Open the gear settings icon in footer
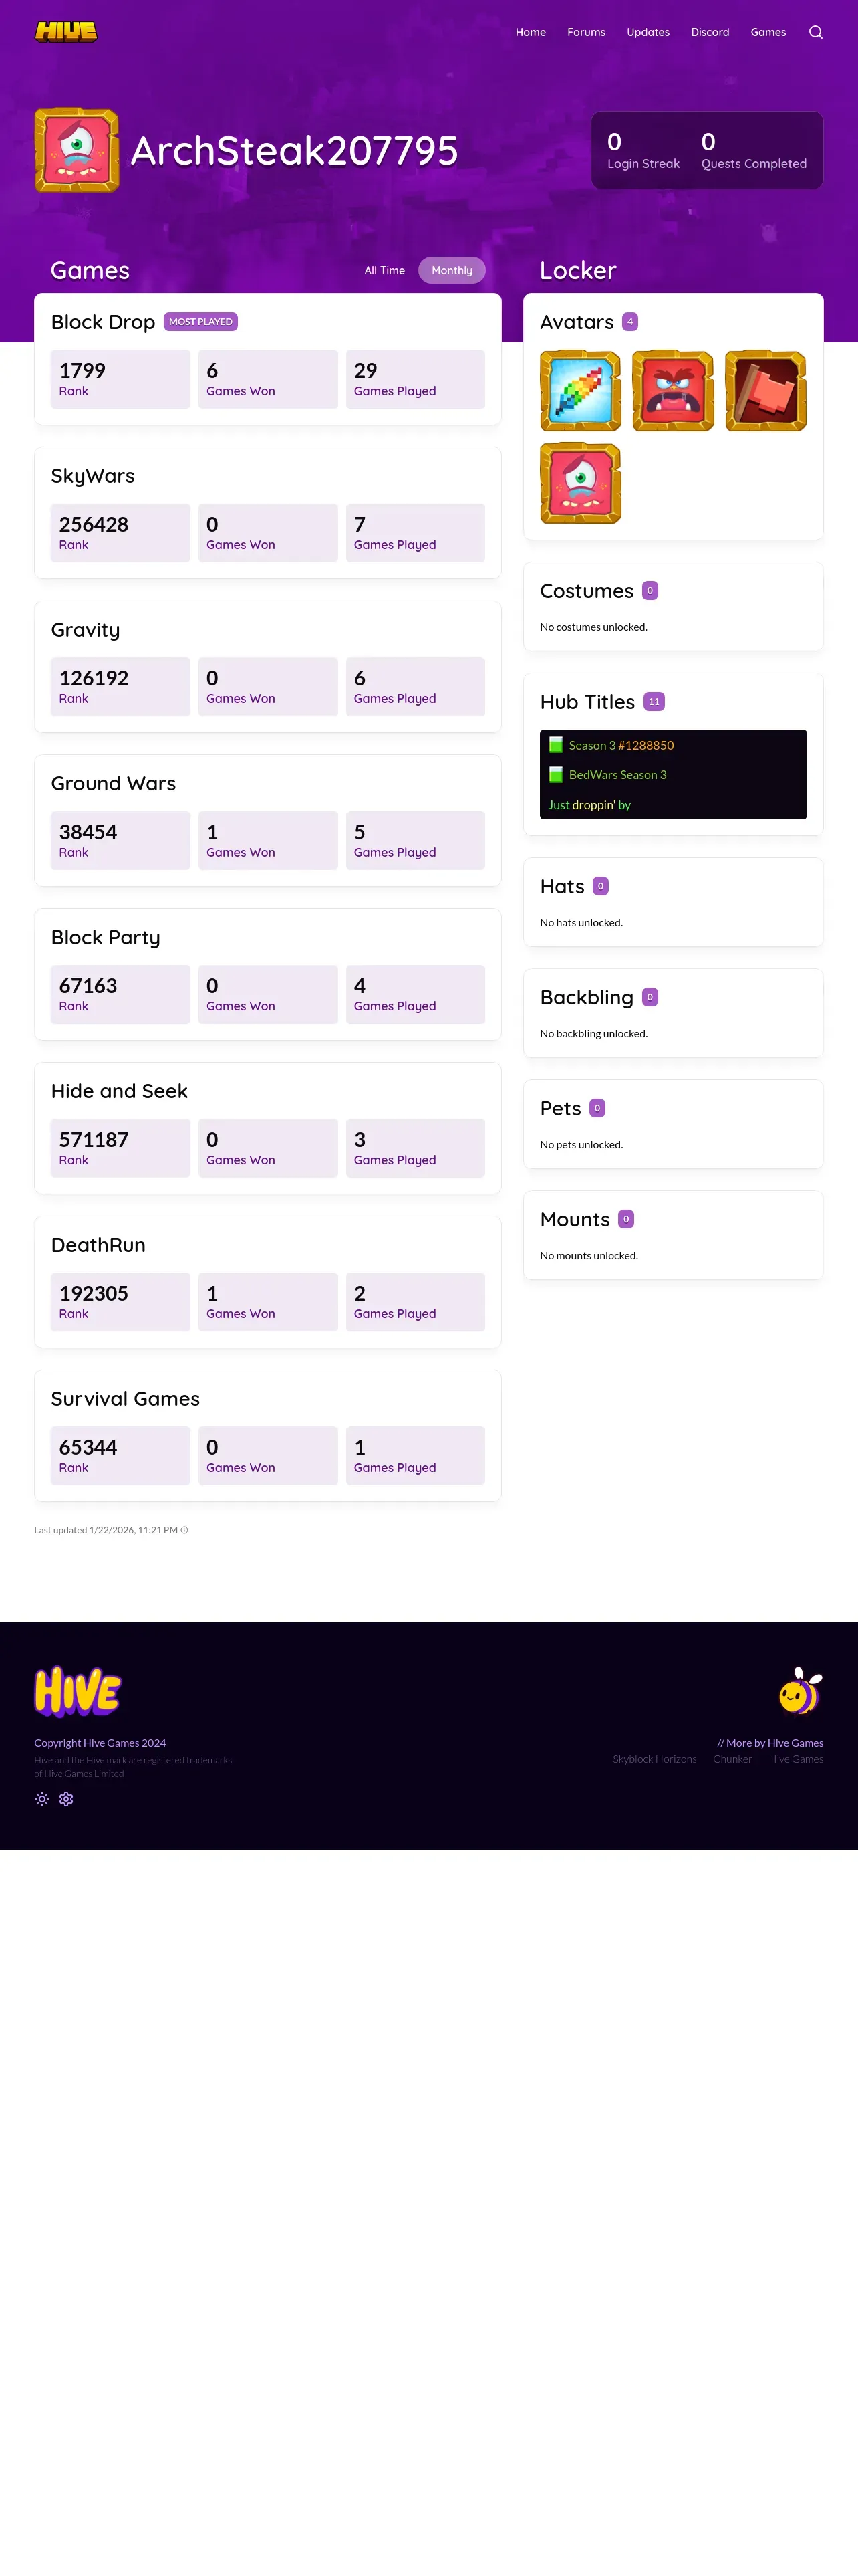Image resolution: width=858 pixels, height=2576 pixels. tap(66, 1798)
